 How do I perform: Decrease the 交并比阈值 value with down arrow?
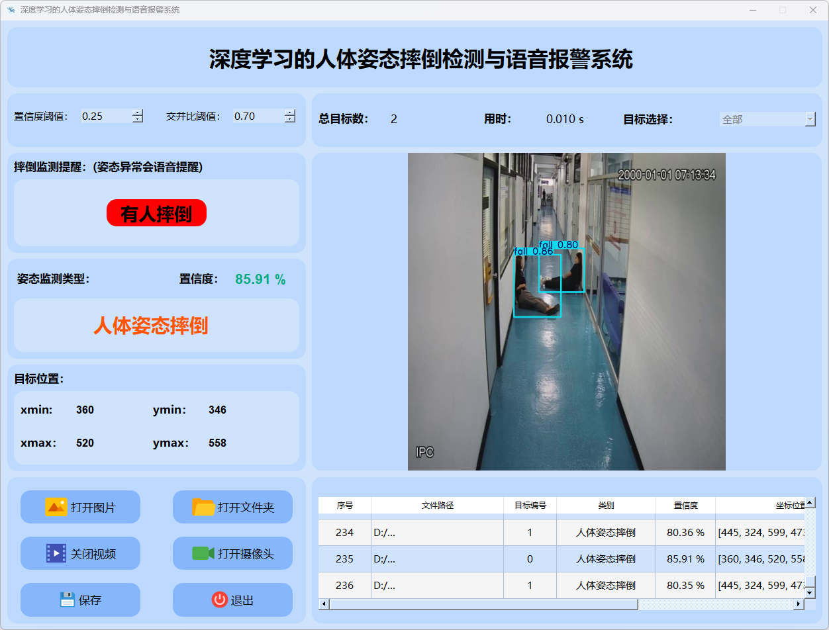289,120
